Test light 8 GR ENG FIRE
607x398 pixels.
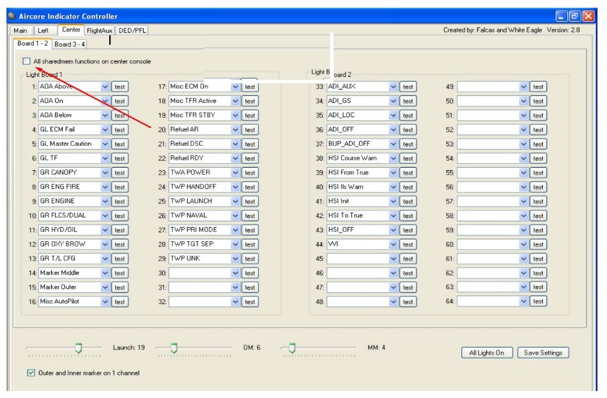119,187
